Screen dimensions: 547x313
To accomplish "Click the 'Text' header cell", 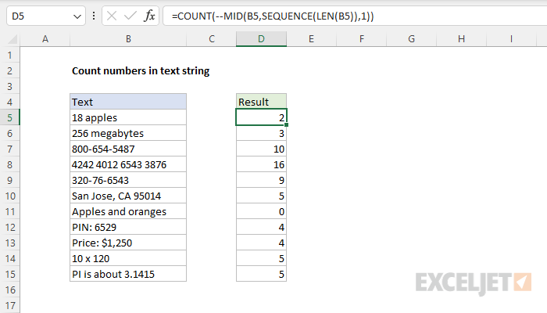I will coord(128,102).
